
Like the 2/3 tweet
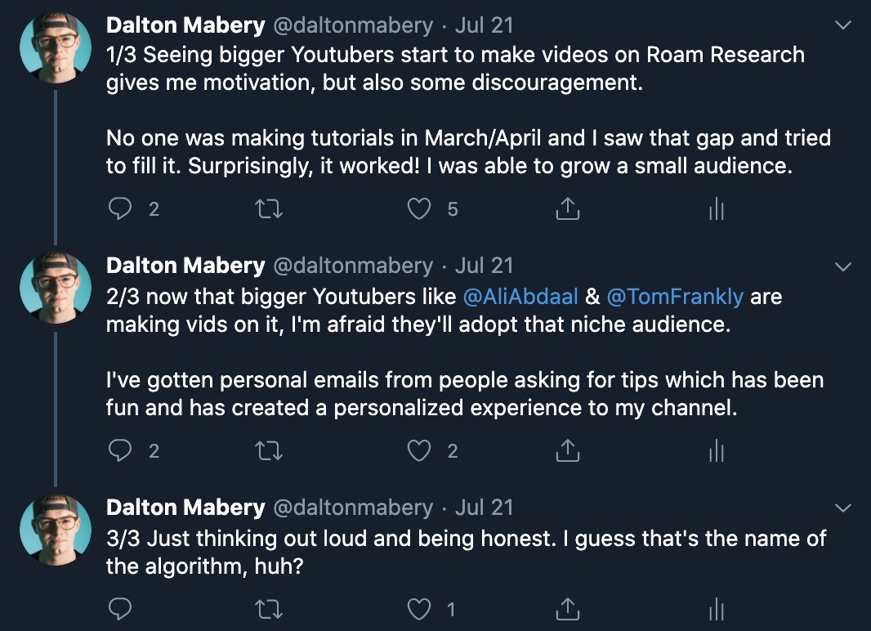419,450
